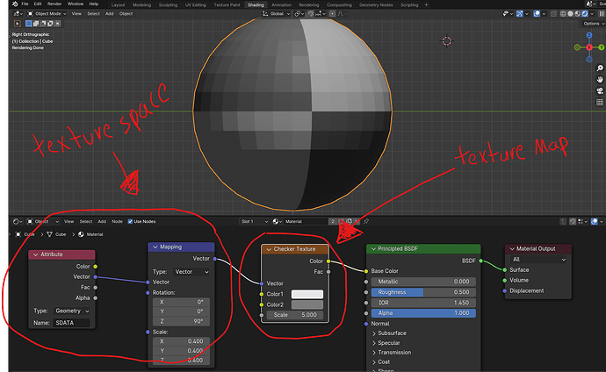Viewport: 606px width, 372px height.
Task: Click Roughness 0.500 slider
Action: point(423,292)
